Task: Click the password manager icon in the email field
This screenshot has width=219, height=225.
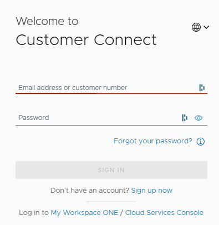Action: (x=202, y=88)
